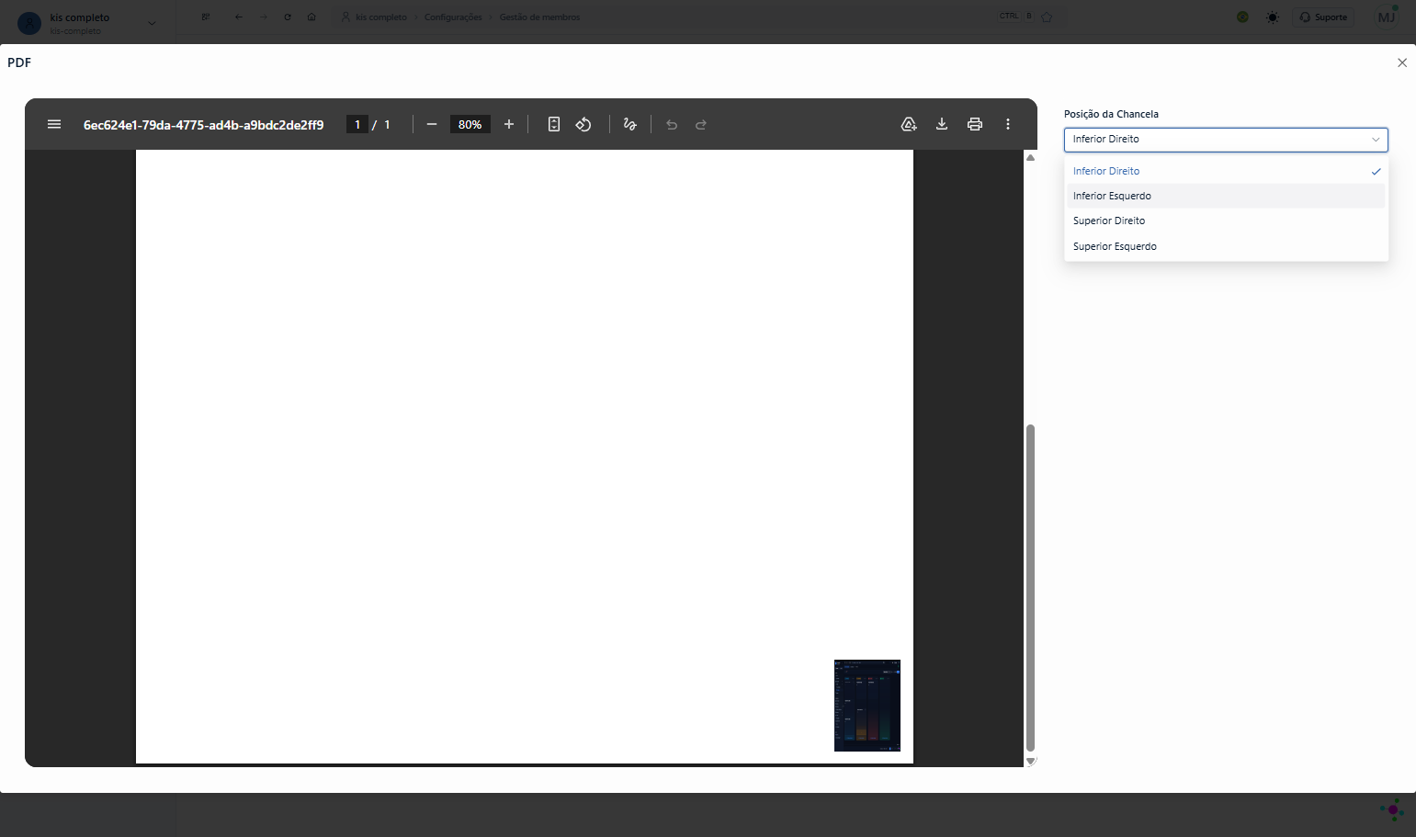Collapse the Posição da Chancela dropdown
This screenshot has height=837, width=1416.
click(x=1226, y=140)
